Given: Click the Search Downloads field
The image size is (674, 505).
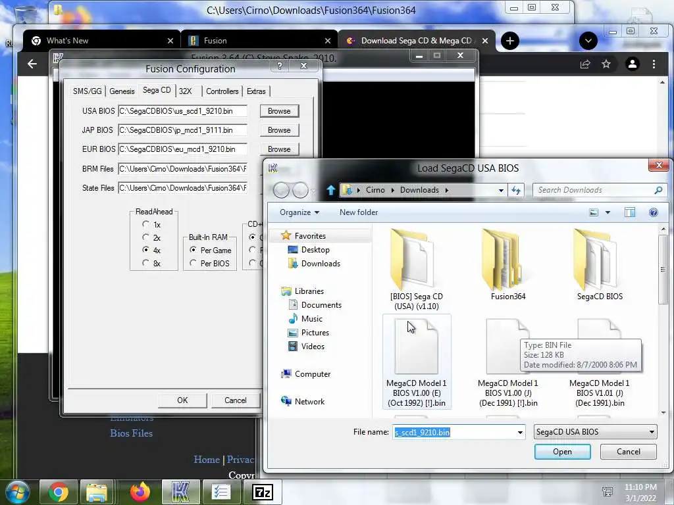Looking at the screenshot, I should [593, 190].
